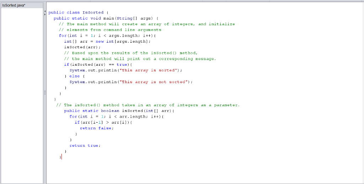Image resolution: width=364 pixels, height=184 pixels.
Task: Click the line 'for(int i = 1; i < args.length; i++){'
Action: [107, 36]
